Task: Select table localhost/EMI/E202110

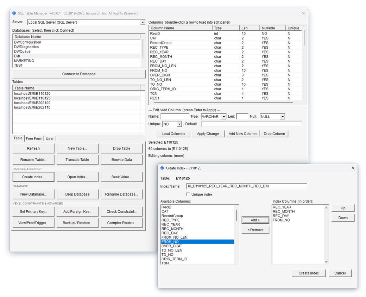Action: tap(77, 107)
